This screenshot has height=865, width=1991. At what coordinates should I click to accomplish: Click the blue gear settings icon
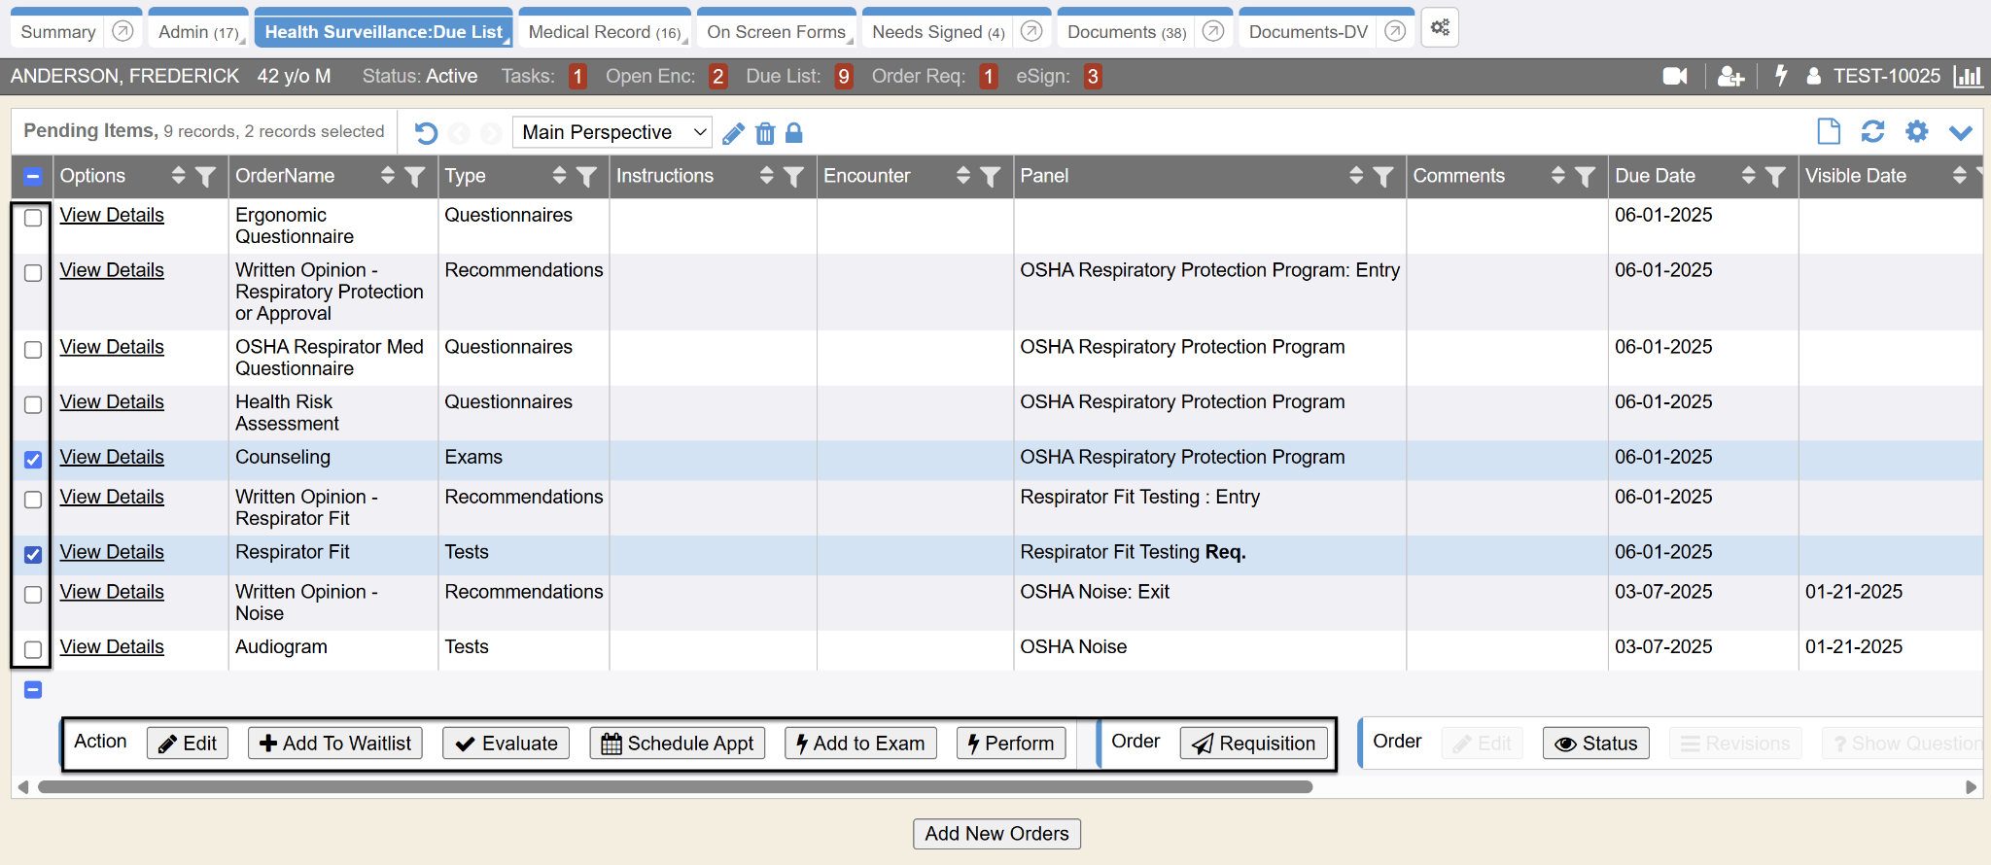click(x=1916, y=131)
